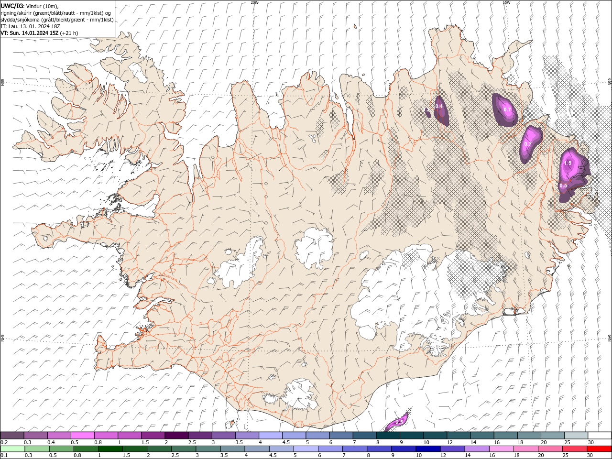
Task: Select the white 30+ snow legend swatch
Action: [600, 436]
